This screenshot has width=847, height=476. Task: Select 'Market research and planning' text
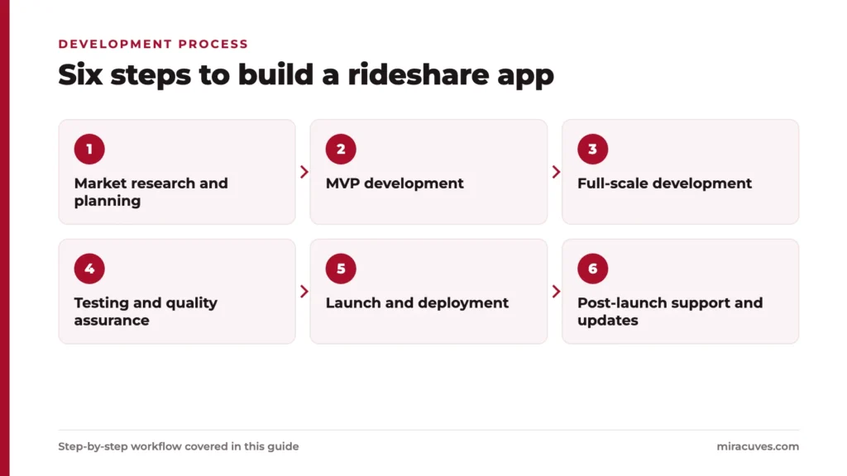[x=151, y=192]
